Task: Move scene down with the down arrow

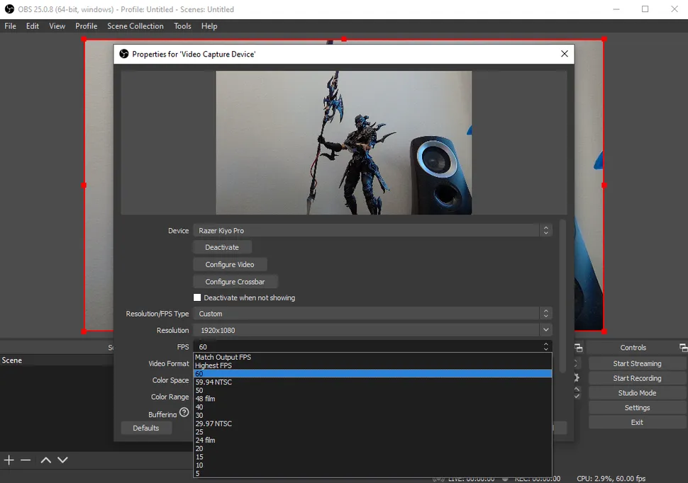Action: click(62, 460)
